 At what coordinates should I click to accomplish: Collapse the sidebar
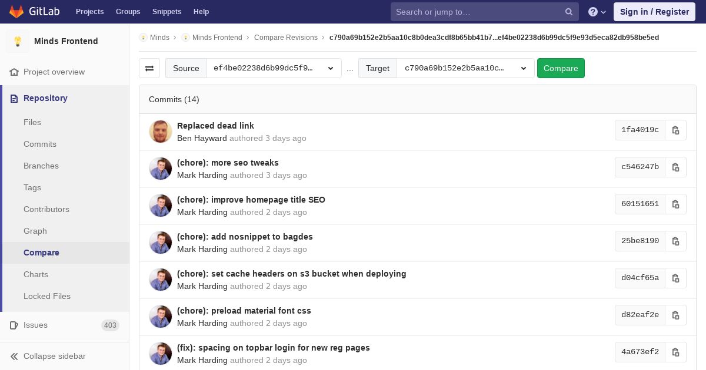54,356
